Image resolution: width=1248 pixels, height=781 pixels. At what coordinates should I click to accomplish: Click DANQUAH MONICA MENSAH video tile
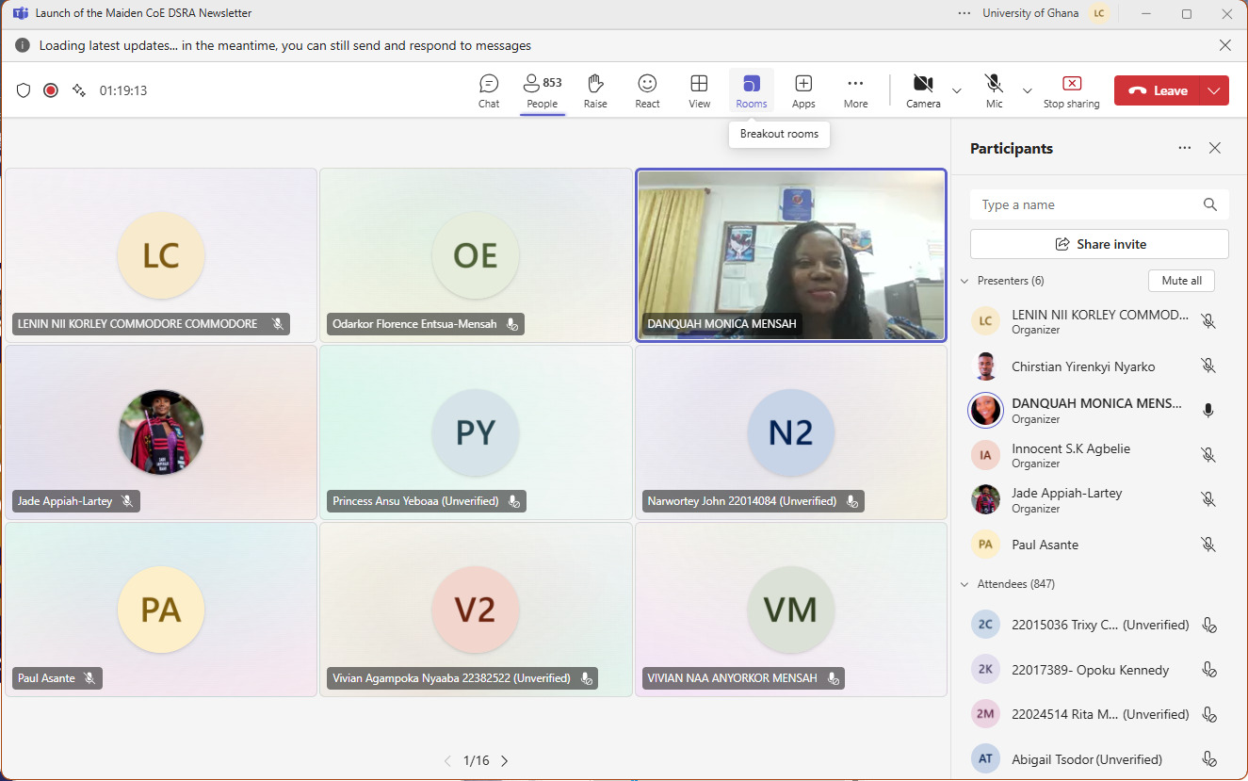click(791, 255)
